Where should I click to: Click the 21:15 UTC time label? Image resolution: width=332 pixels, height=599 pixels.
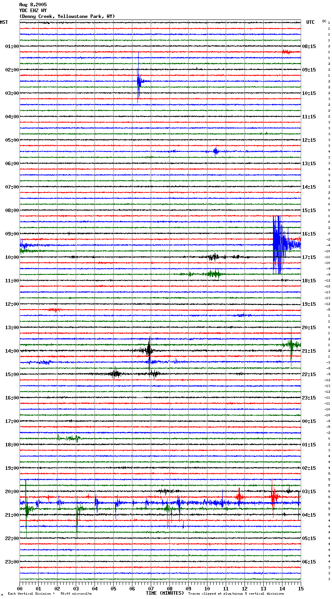[309, 351]
